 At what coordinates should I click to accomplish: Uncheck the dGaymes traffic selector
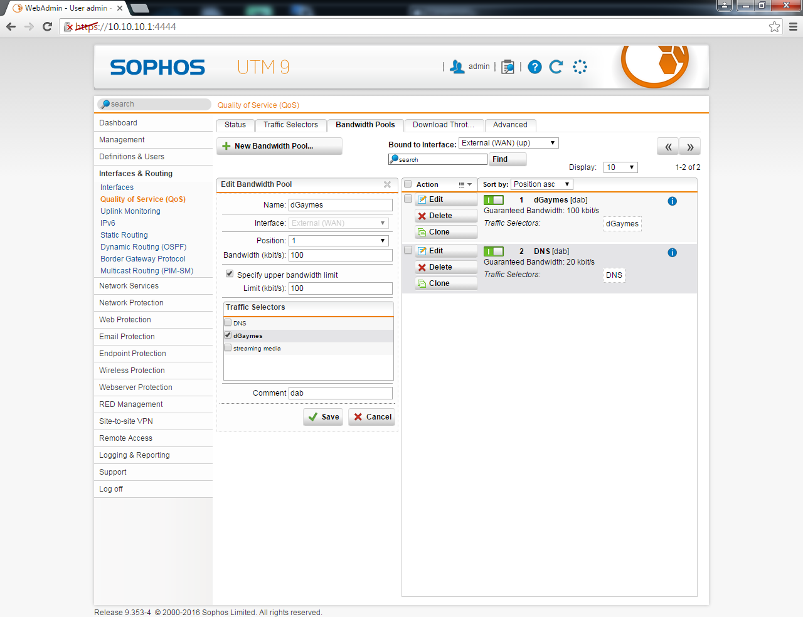(x=228, y=335)
